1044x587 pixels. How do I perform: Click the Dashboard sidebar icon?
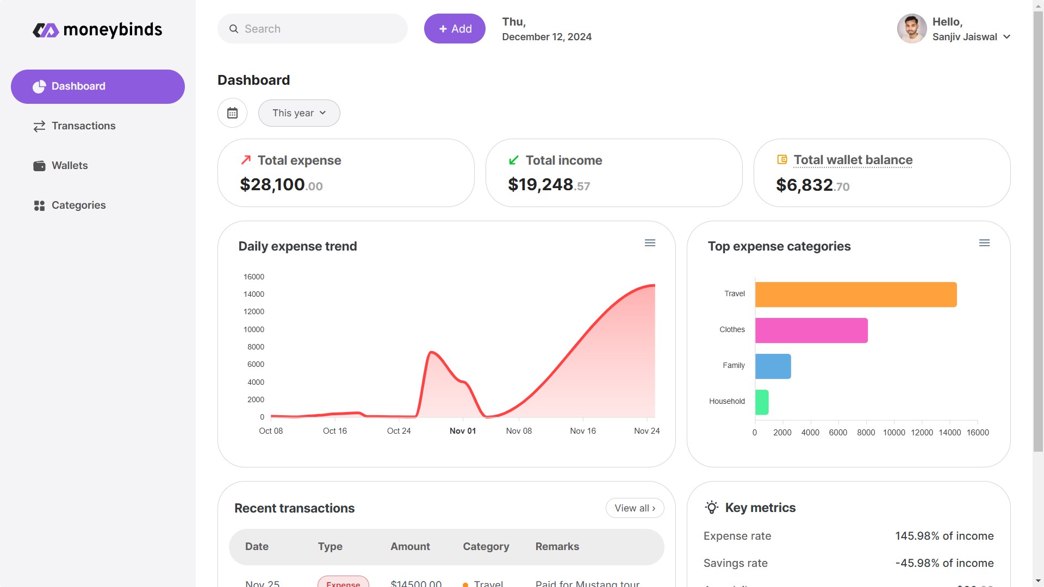(x=40, y=86)
